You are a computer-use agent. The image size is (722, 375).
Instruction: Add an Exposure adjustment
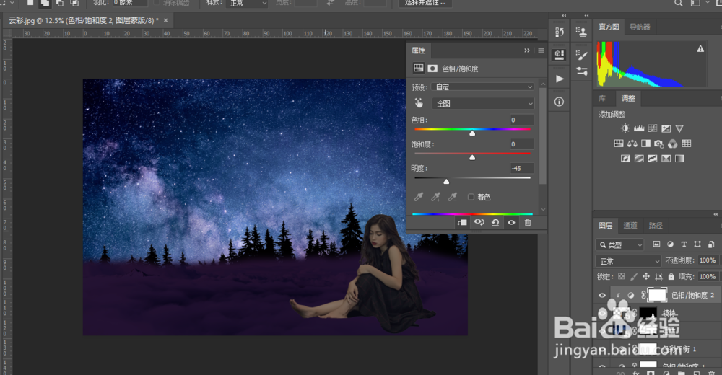[x=666, y=128]
